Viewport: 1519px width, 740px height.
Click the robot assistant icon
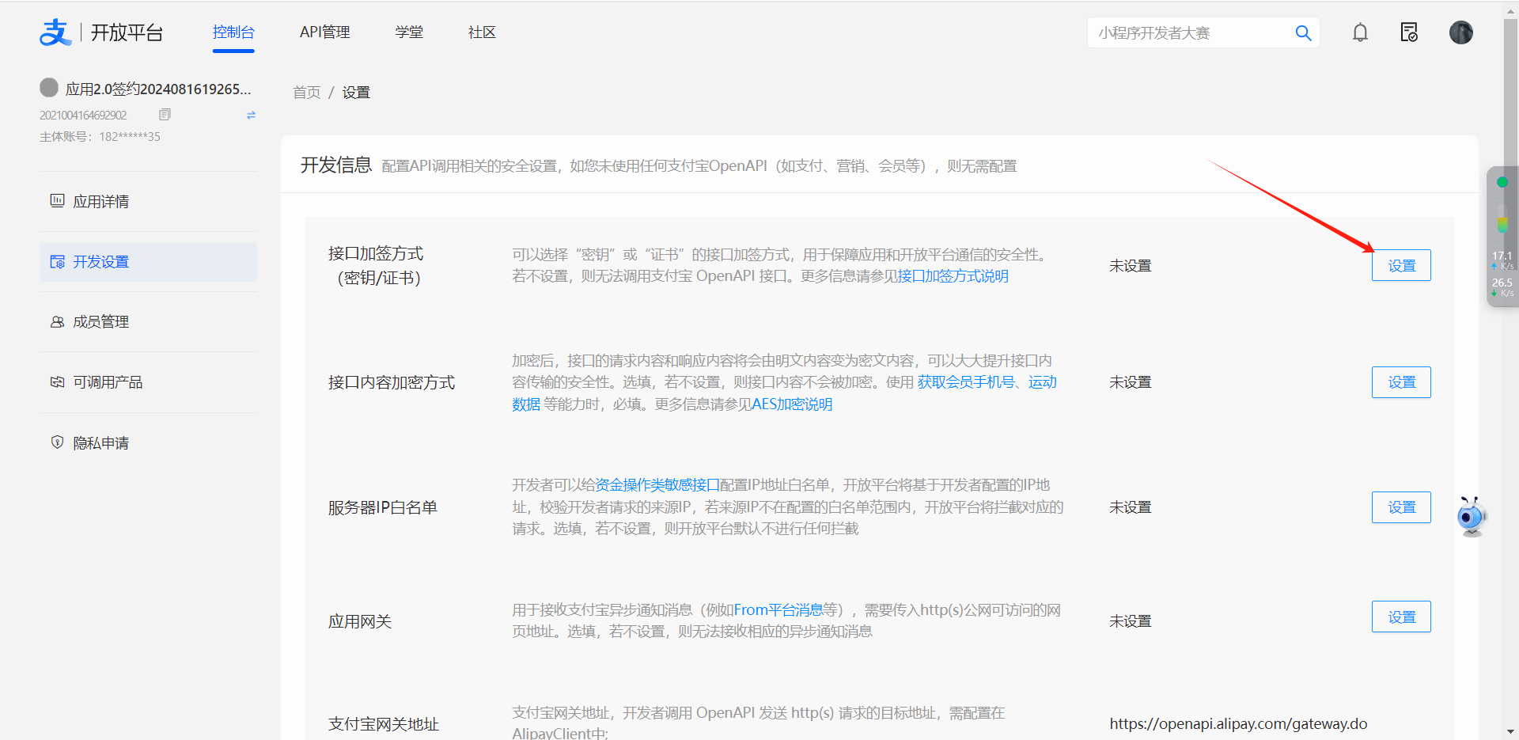[x=1471, y=517]
